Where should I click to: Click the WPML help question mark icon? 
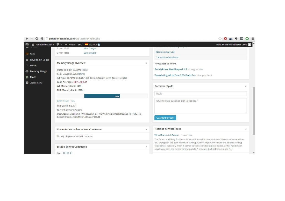[99, 45]
